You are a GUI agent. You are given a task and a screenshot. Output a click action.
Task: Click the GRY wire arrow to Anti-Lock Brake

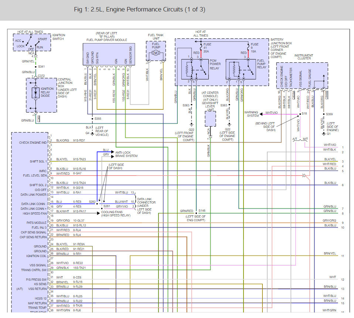[x=113, y=156]
